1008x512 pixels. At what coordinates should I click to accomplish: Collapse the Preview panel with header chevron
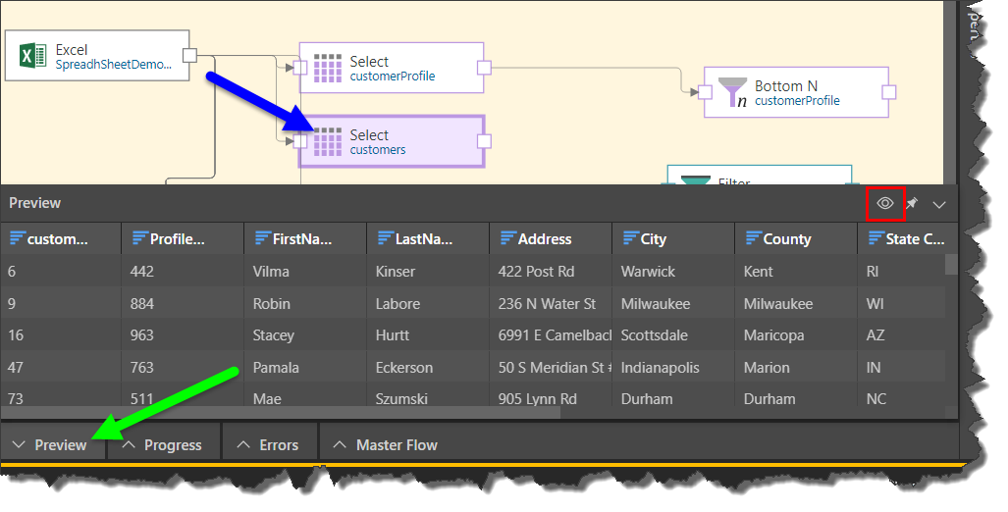[x=939, y=204]
